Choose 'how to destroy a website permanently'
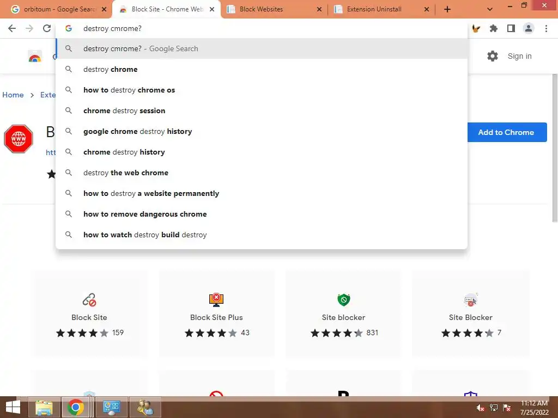Viewport: 558px width, 418px height. click(262, 193)
